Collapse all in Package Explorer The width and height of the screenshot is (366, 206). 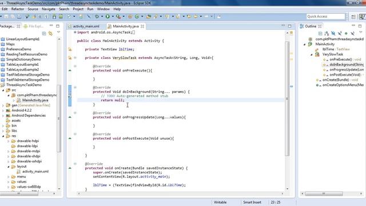(44, 34)
